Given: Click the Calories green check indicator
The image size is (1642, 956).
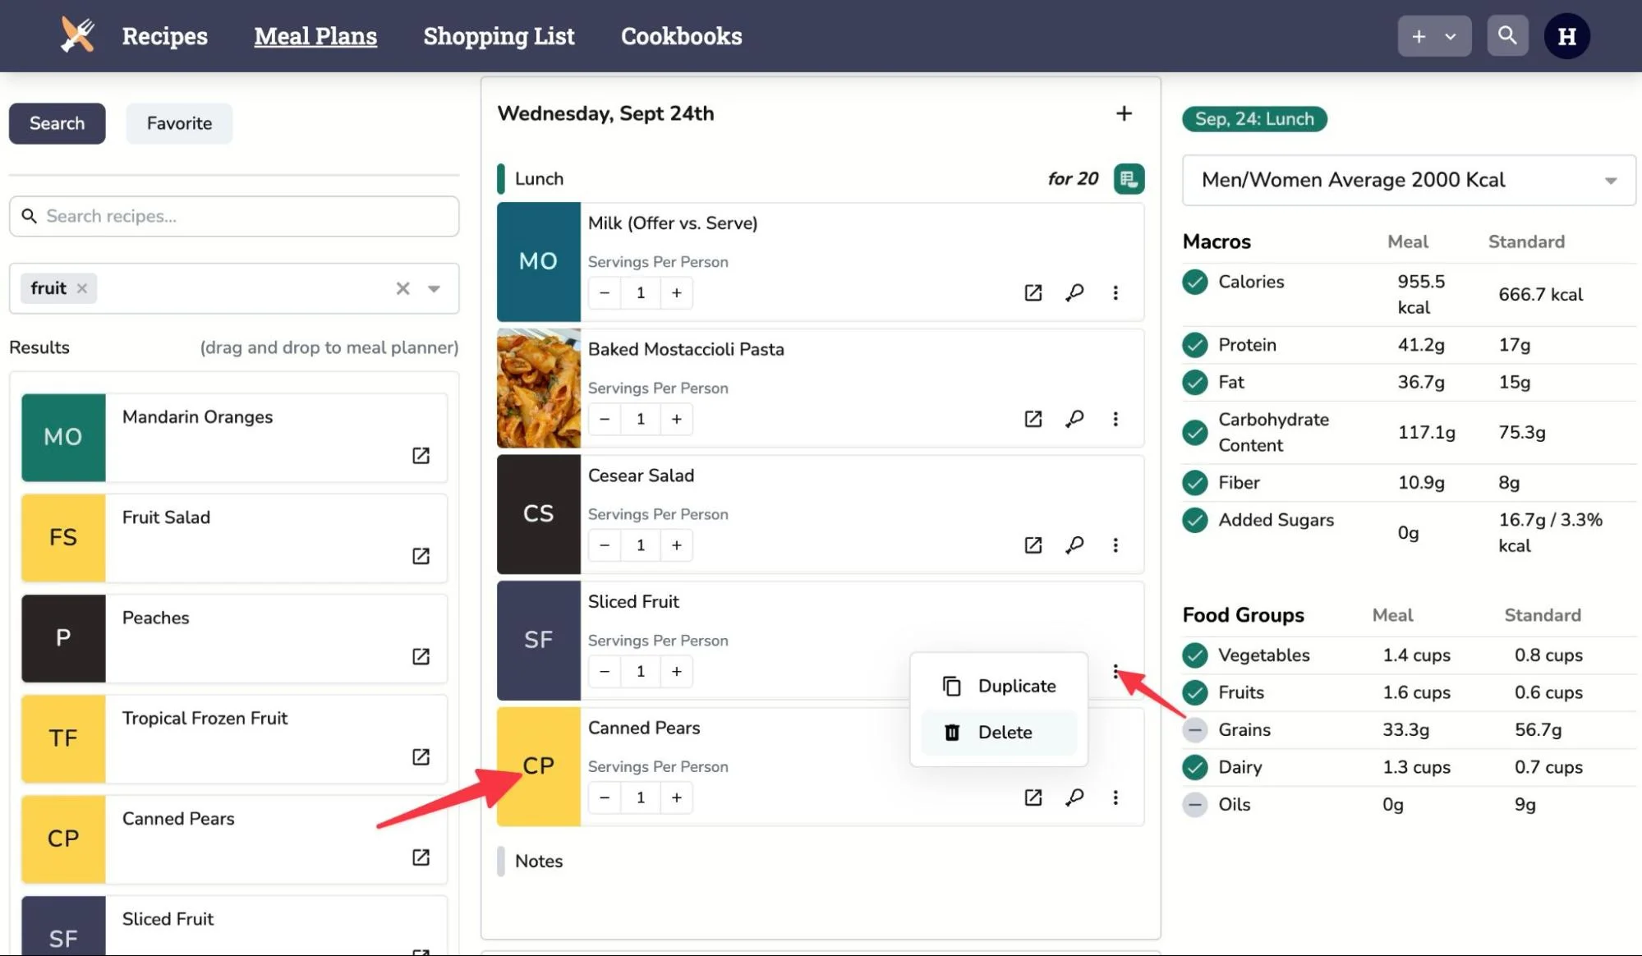Looking at the screenshot, I should click(1195, 282).
